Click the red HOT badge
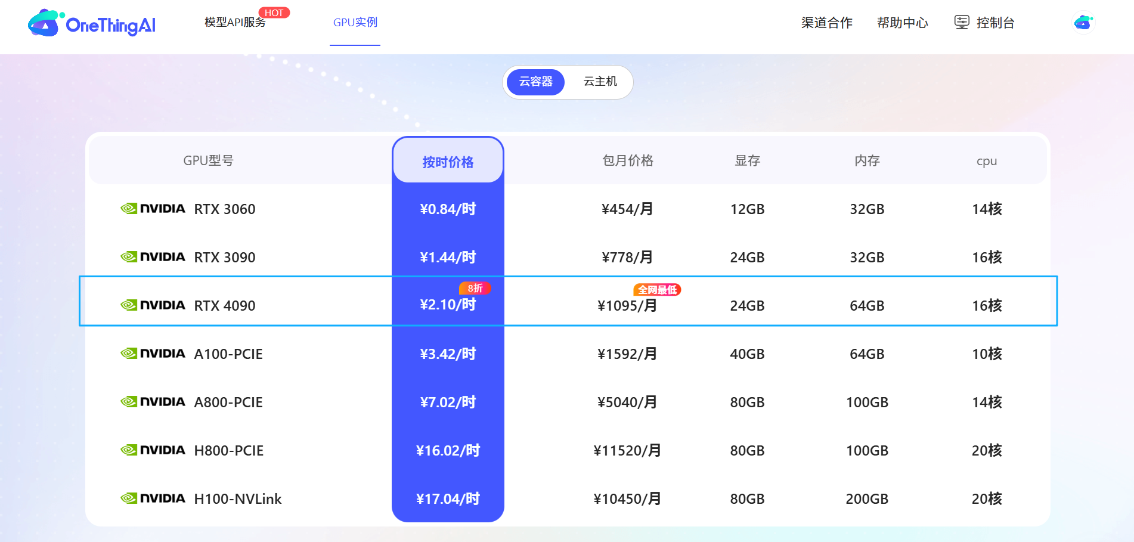The width and height of the screenshot is (1134, 542). 274,13
